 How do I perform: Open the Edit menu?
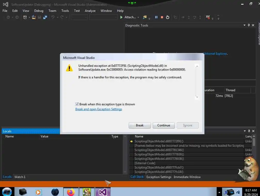(x=15, y=11)
